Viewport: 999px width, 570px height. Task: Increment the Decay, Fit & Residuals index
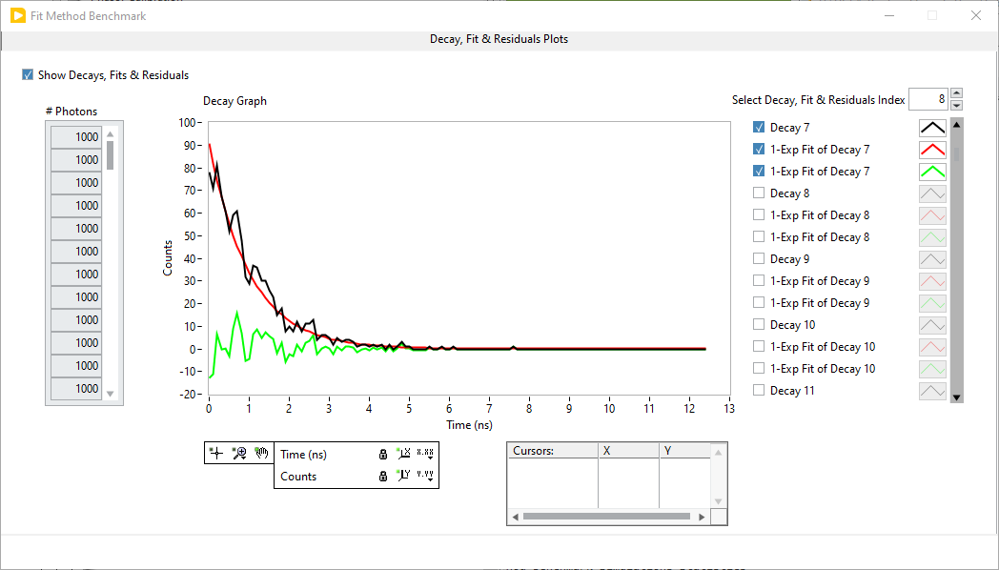pyautogui.click(x=956, y=93)
